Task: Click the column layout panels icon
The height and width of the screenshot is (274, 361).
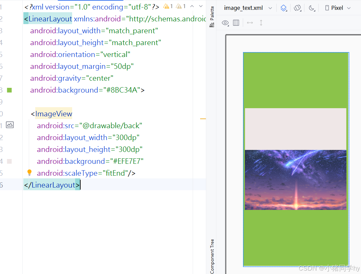Action: pyautogui.click(x=236, y=23)
